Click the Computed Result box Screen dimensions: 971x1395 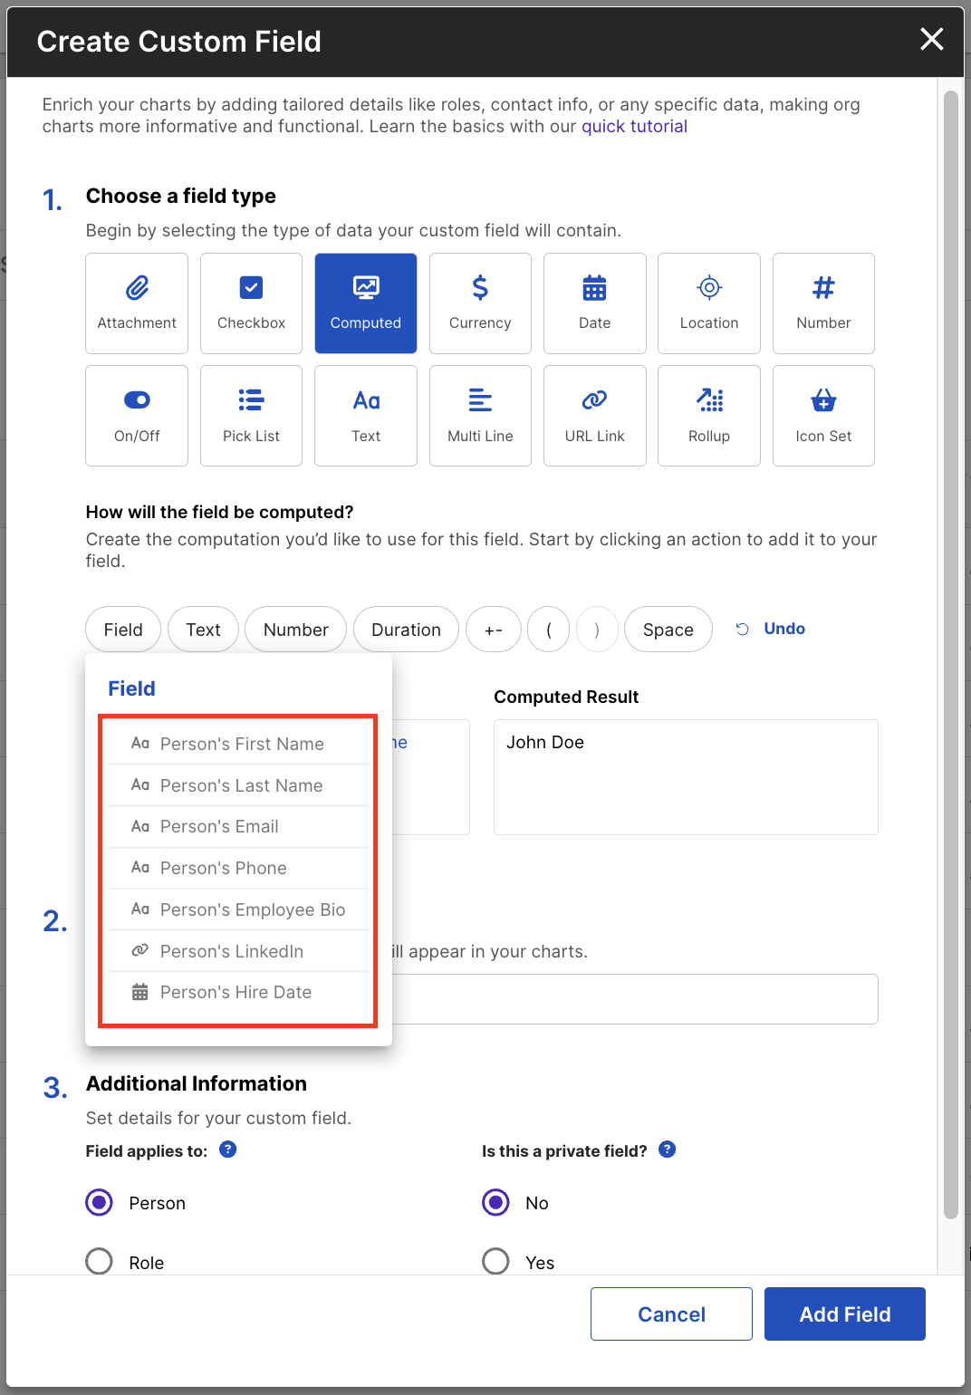pyautogui.click(x=686, y=777)
